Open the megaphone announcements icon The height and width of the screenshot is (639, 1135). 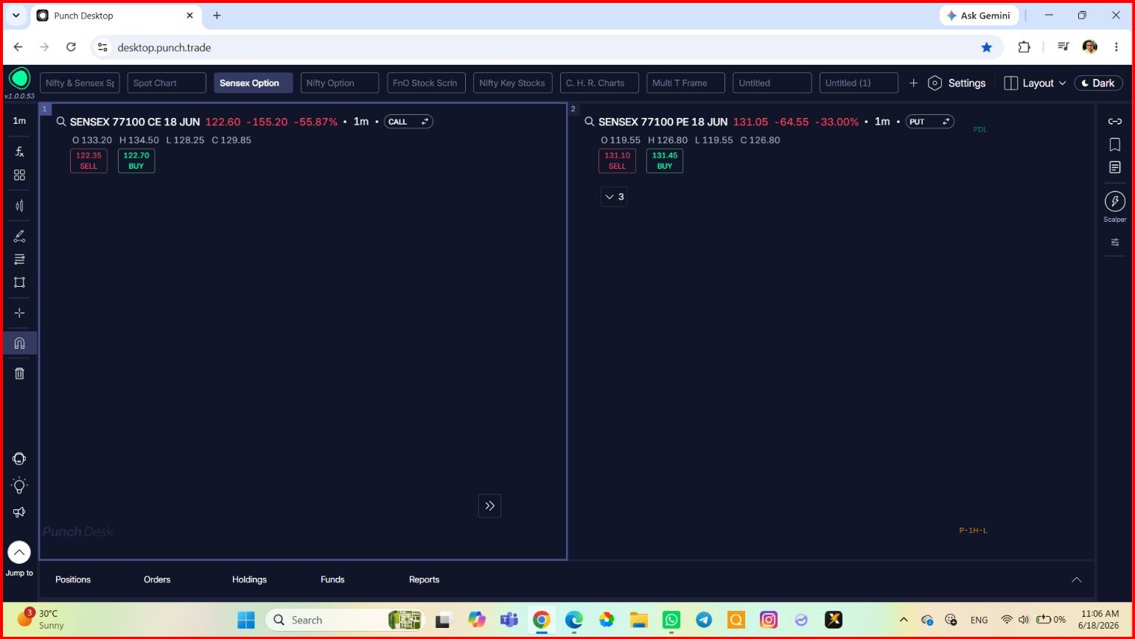(x=20, y=512)
